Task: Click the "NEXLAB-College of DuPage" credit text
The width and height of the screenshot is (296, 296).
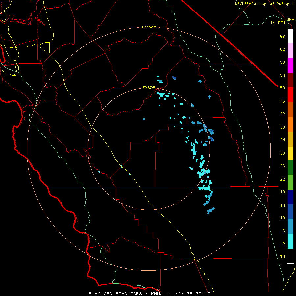Action: [263, 4]
